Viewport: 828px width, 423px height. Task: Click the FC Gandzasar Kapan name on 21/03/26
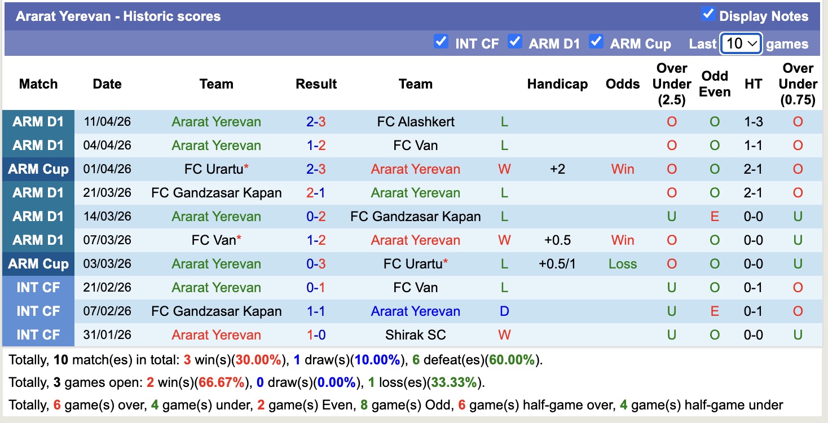tap(216, 192)
